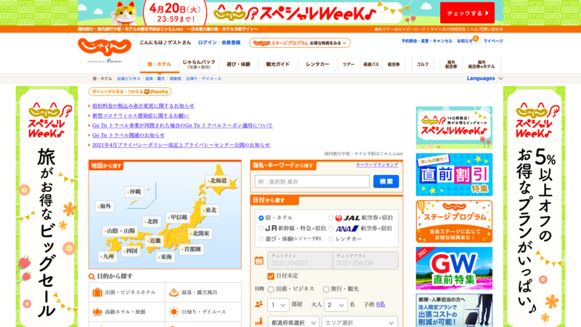The height and width of the screenshot is (327, 581).
Task: Expand the ステージプログラム dropdown
Action: click(300, 43)
